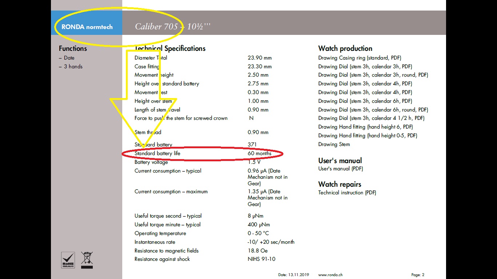Click the 2.50 mm movement height value
This screenshot has width=497, height=279.
point(258,75)
